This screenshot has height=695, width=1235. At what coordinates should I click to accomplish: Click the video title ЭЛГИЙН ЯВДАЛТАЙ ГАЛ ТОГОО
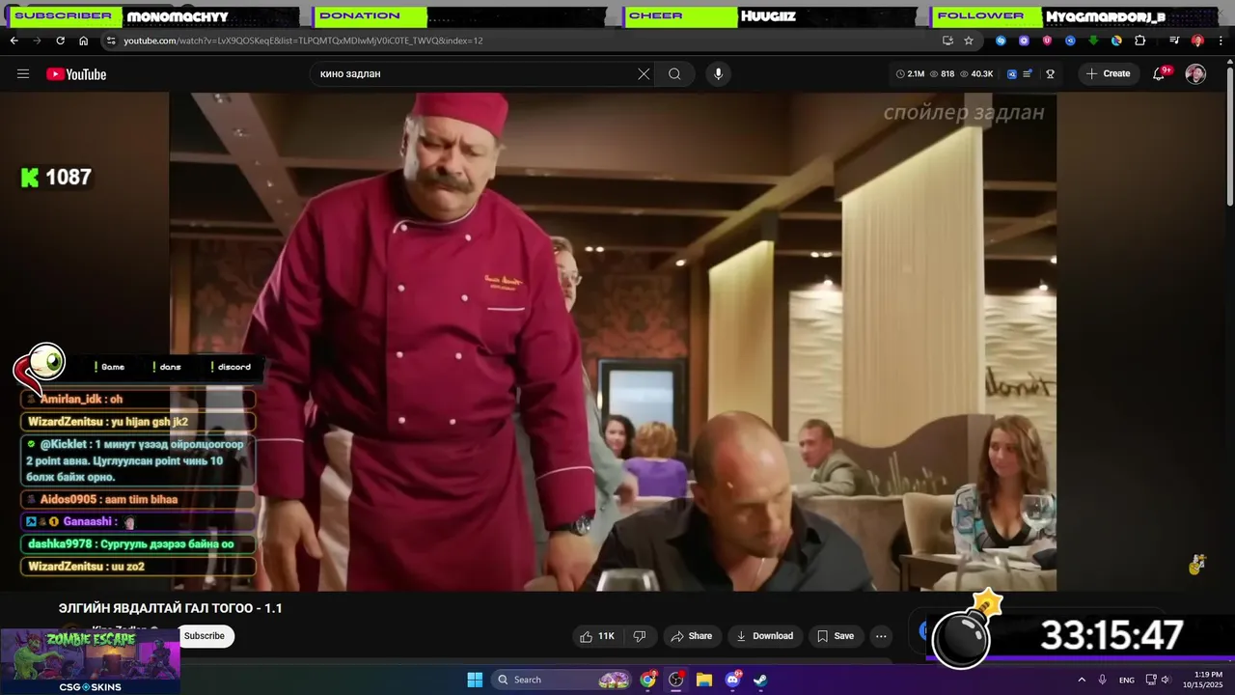[171, 608]
